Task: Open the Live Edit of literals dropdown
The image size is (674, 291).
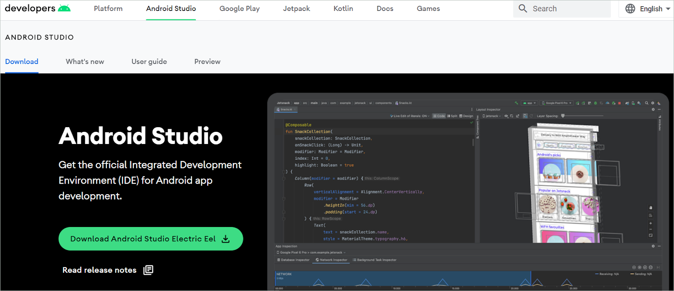Action: [x=410, y=116]
